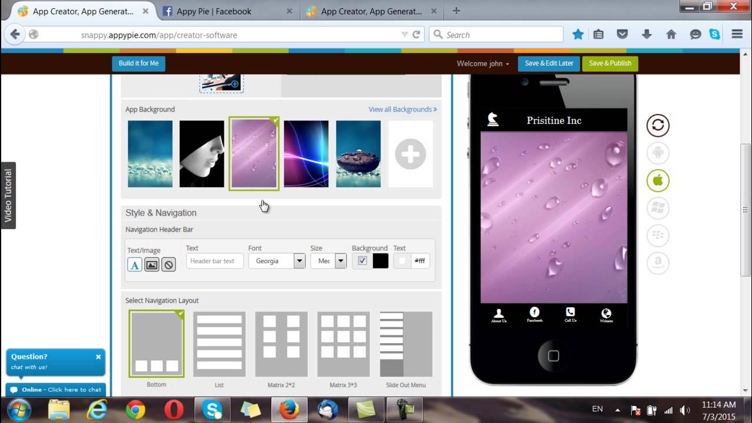Click the browser address bar URL

tap(159, 35)
